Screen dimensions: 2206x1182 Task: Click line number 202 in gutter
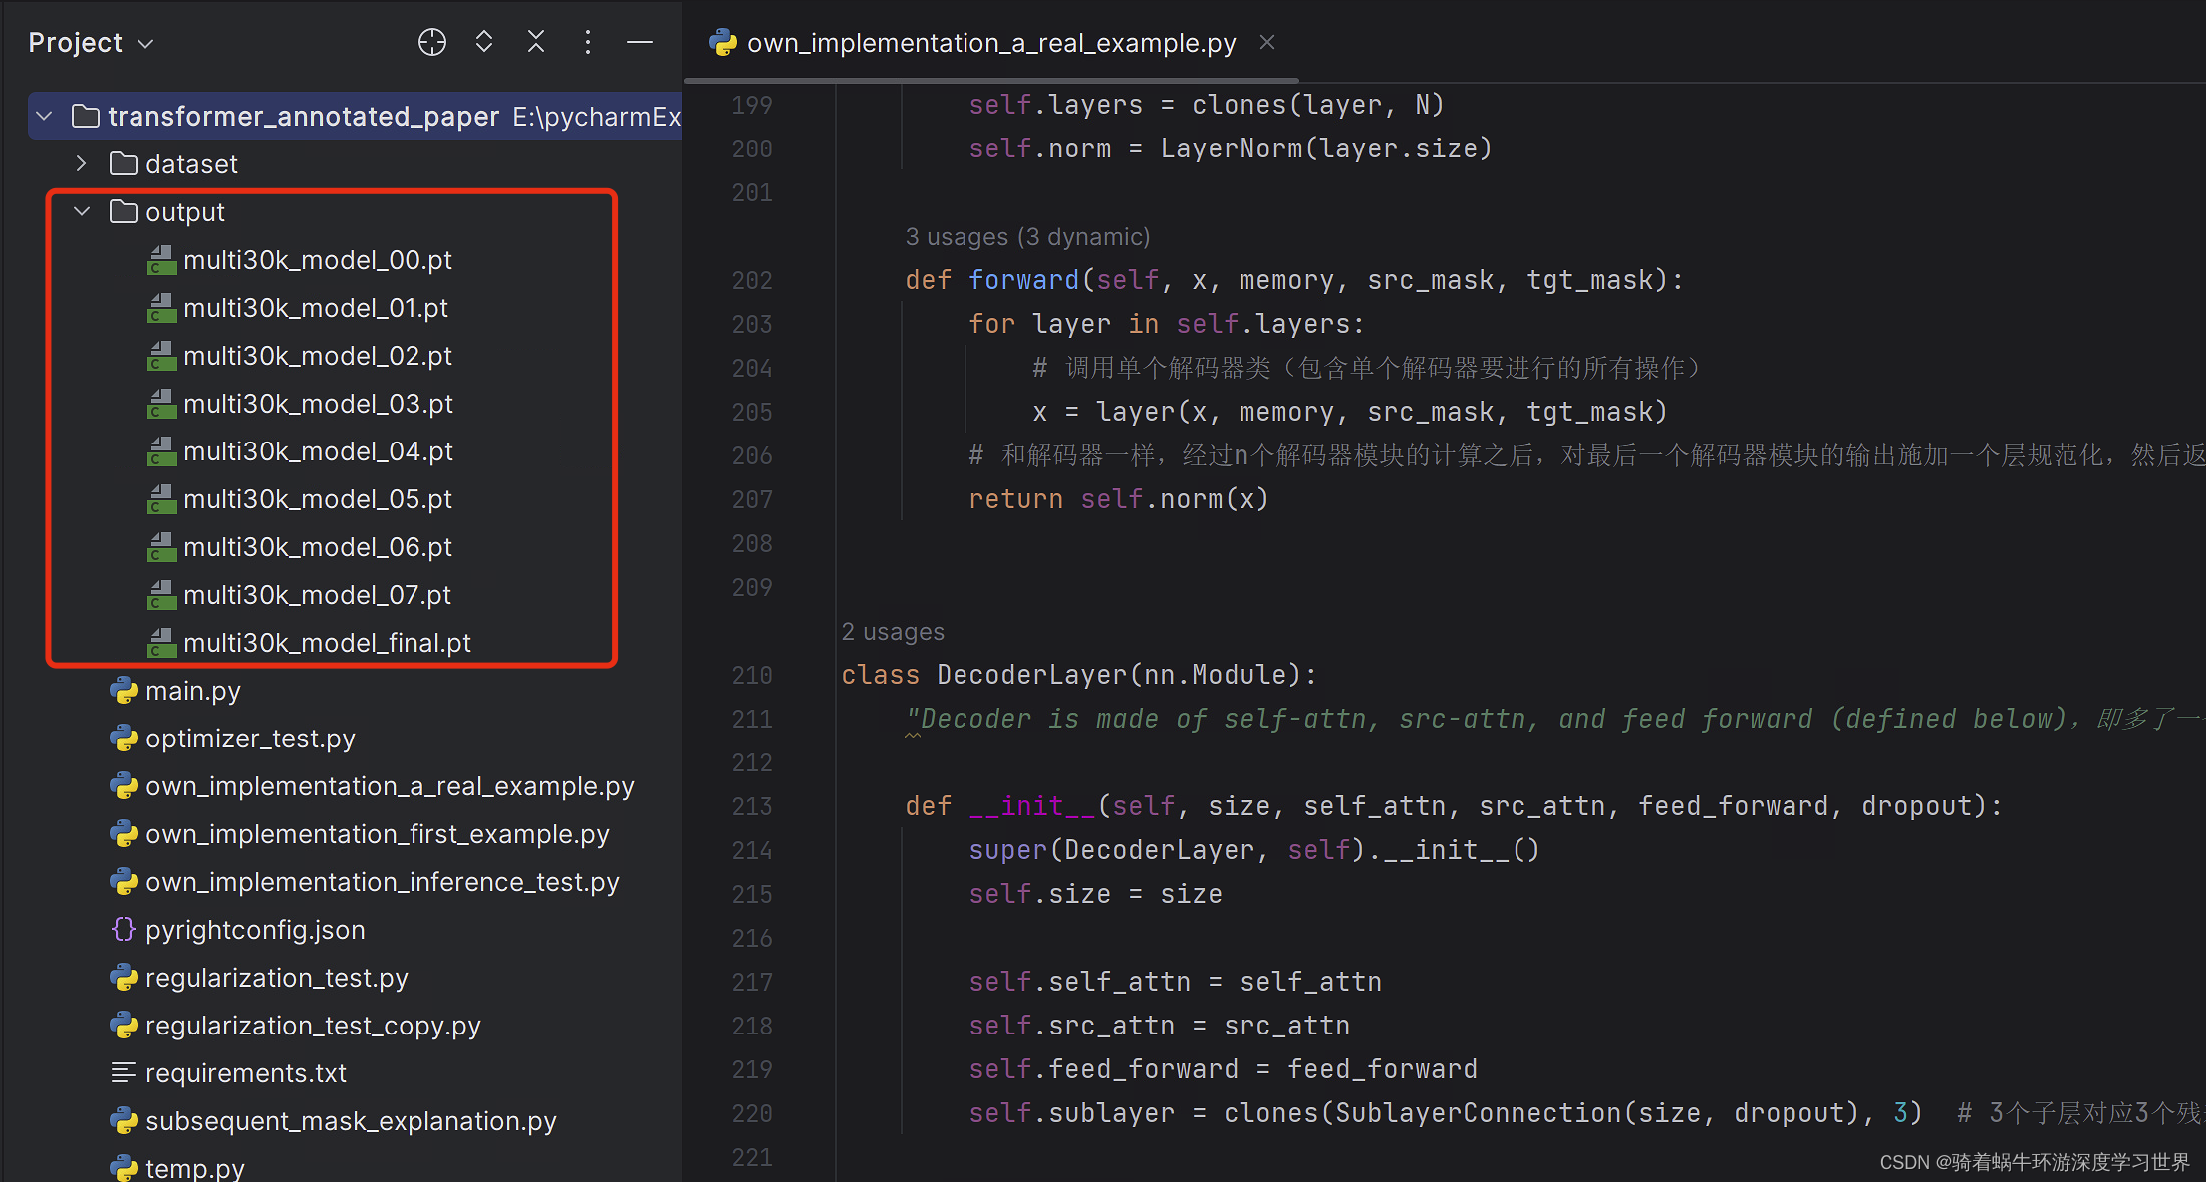752,280
